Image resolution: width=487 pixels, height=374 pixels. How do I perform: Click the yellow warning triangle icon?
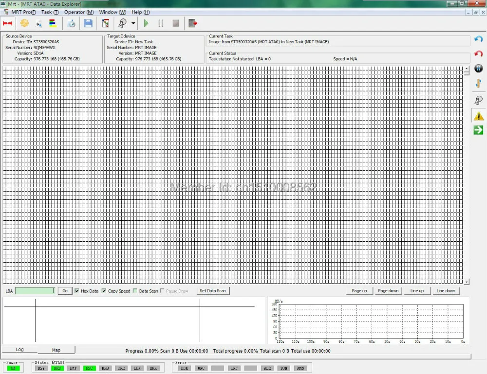click(478, 116)
